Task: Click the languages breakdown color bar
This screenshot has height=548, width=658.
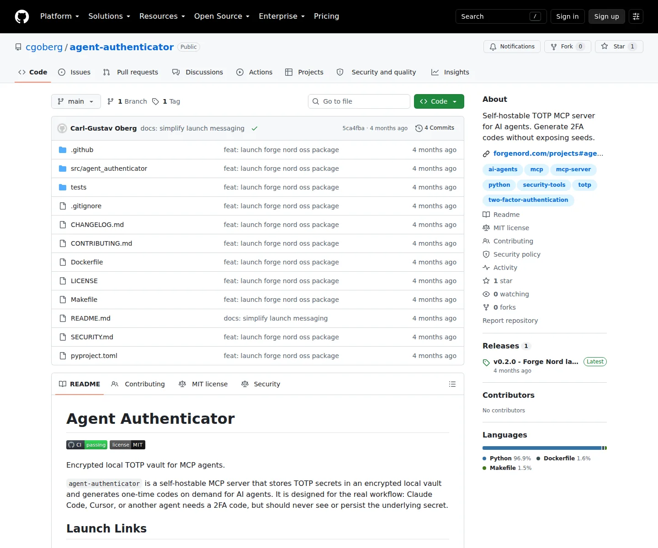Action: pyautogui.click(x=545, y=448)
